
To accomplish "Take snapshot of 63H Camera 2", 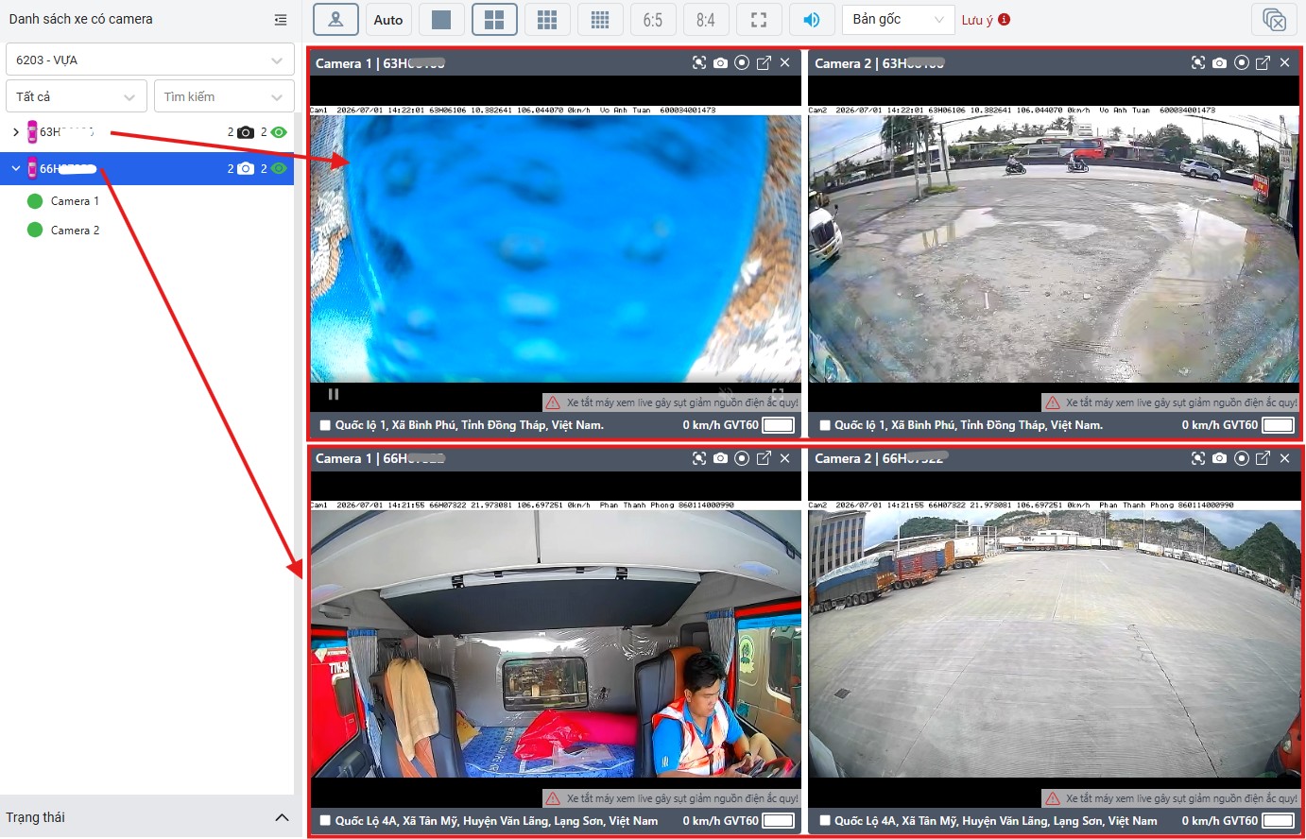I will tap(1220, 63).
